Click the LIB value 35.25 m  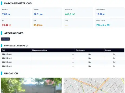[x=38, y=25]
